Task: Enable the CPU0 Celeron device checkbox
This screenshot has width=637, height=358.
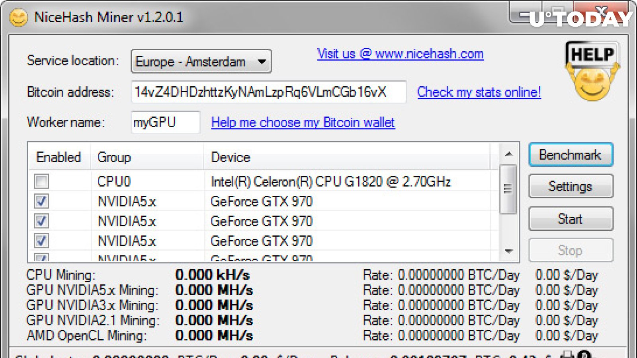Action: [41, 181]
